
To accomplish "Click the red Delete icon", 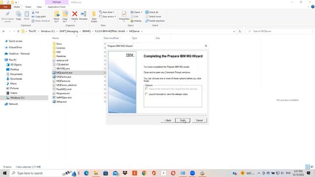I will click(74, 14).
